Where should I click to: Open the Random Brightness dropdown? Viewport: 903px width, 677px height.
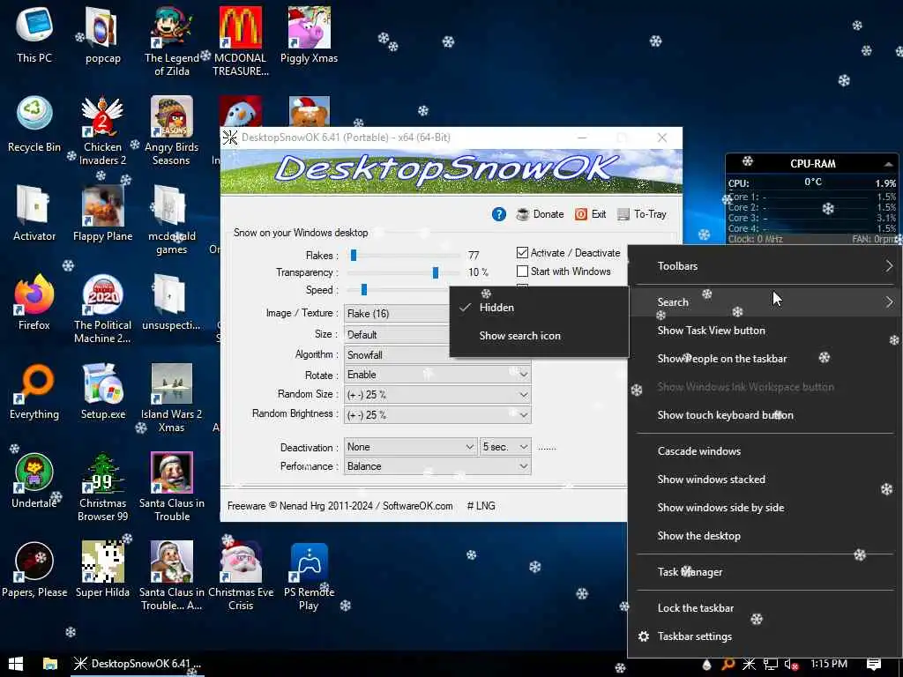point(437,414)
